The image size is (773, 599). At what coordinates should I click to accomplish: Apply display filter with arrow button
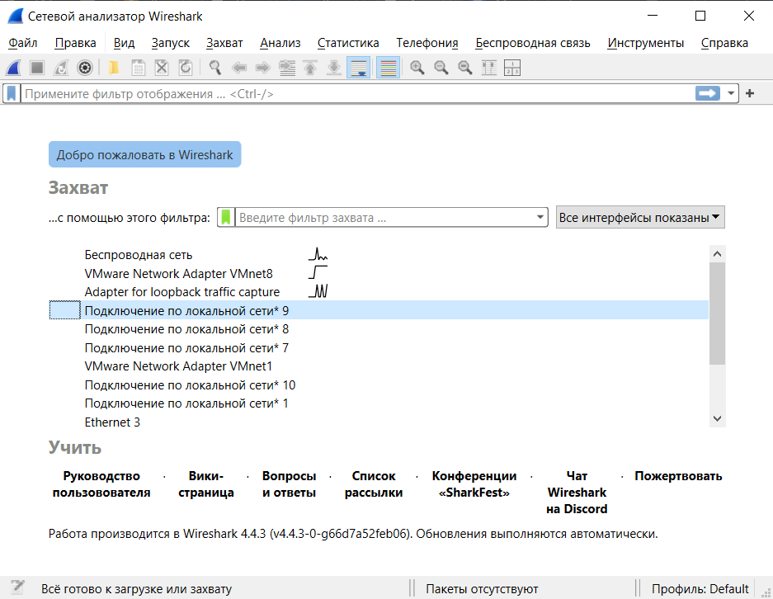pyautogui.click(x=708, y=93)
